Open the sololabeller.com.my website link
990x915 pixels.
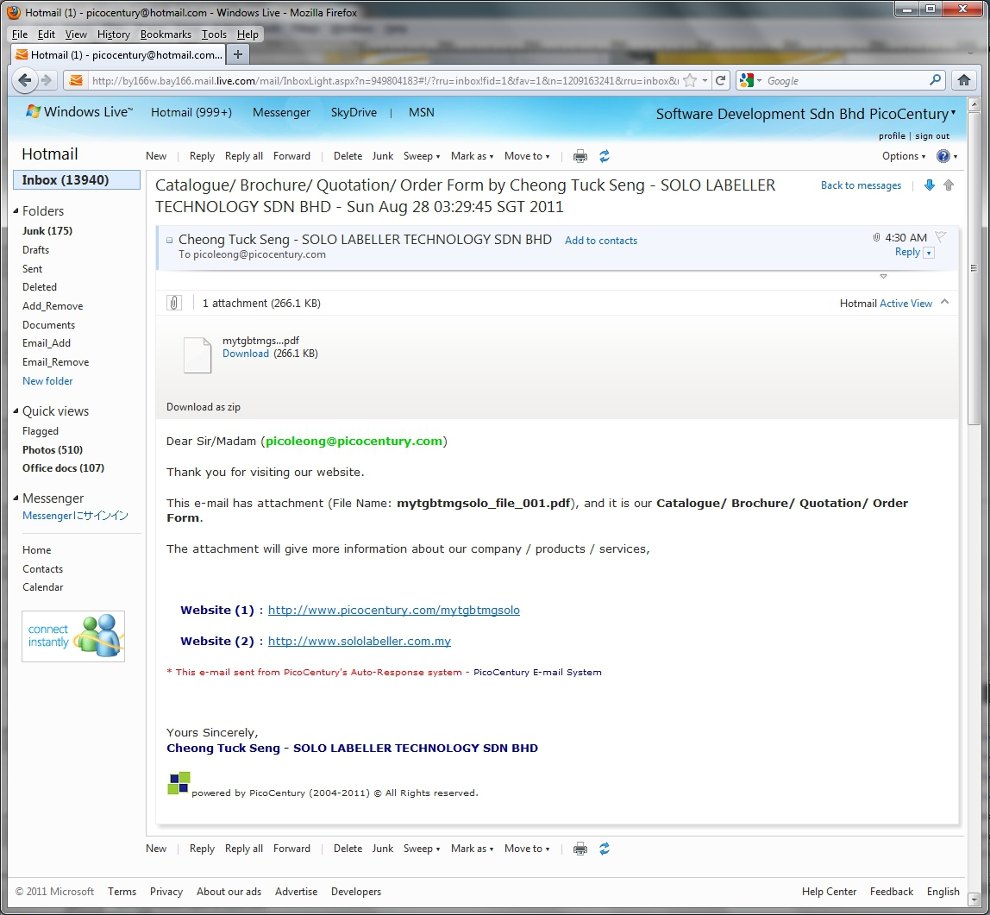point(360,641)
